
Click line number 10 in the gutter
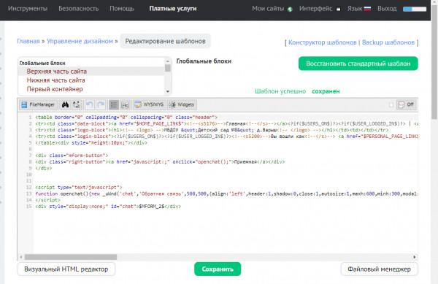pos(28,174)
